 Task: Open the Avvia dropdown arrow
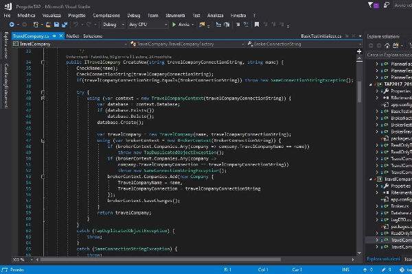193,25
